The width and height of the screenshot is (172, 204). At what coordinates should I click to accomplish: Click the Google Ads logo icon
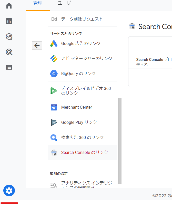[54, 43]
